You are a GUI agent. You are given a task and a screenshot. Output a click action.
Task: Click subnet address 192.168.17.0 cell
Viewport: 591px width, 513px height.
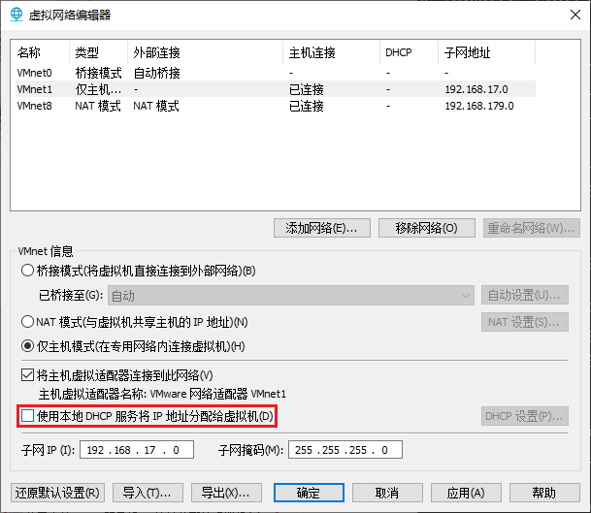[x=476, y=89]
